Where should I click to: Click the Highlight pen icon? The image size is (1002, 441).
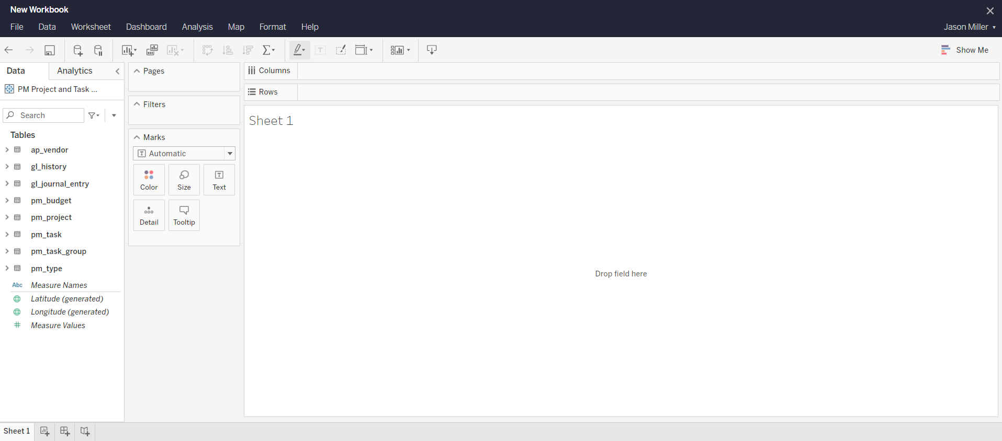pyautogui.click(x=299, y=50)
